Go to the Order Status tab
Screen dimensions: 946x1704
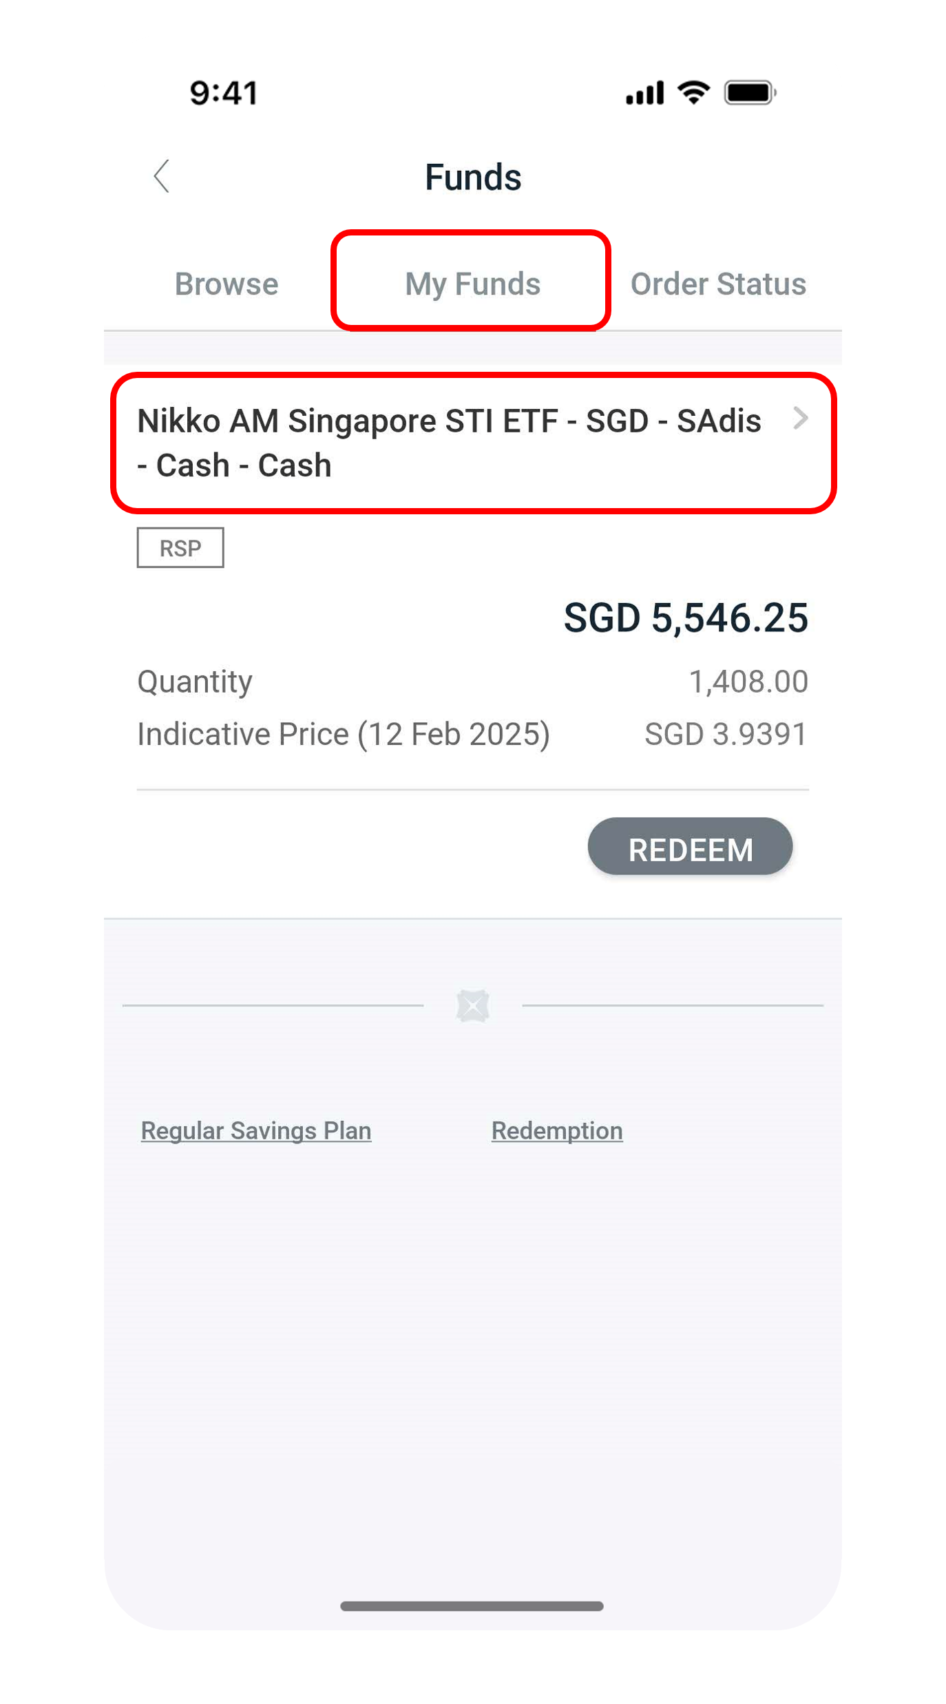(718, 284)
